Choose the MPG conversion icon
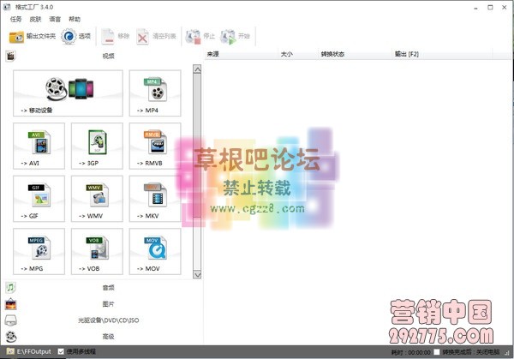Viewport: 514px width, 359px height. pos(39,251)
